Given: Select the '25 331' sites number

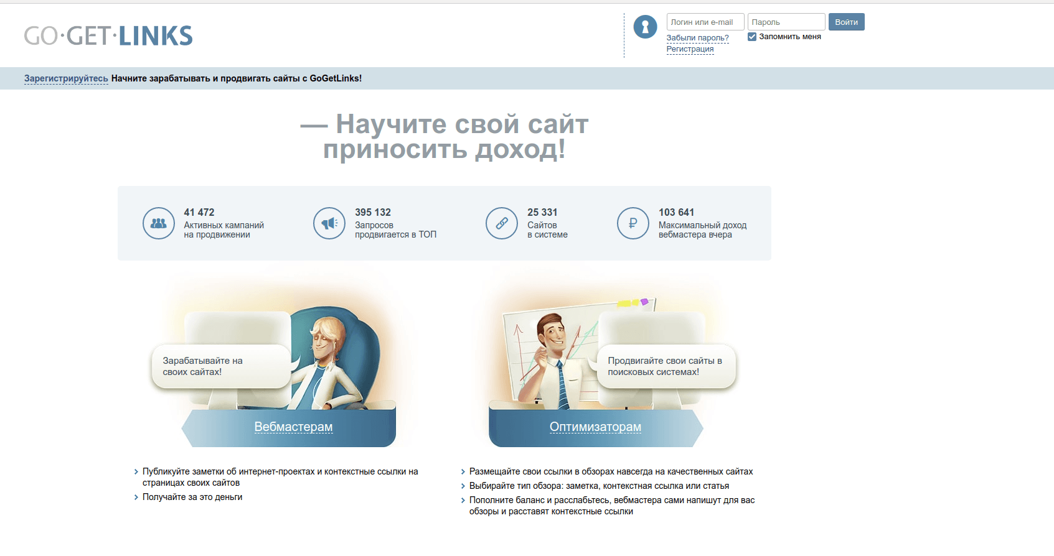Looking at the screenshot, I should (x=542, y=213).
